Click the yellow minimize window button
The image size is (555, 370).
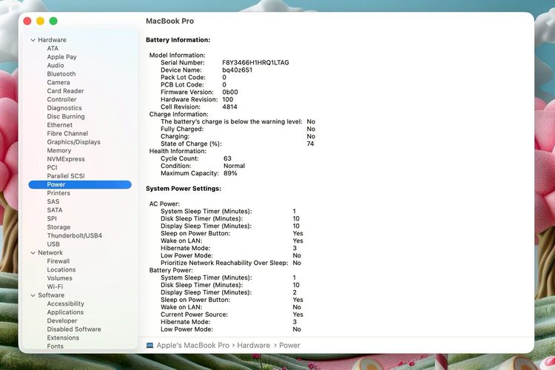pyautogui.click(x=41, y=21)
